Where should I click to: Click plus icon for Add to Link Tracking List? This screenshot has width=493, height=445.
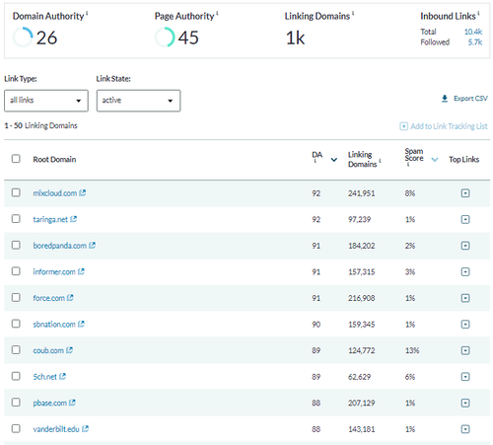coord(403,126)
